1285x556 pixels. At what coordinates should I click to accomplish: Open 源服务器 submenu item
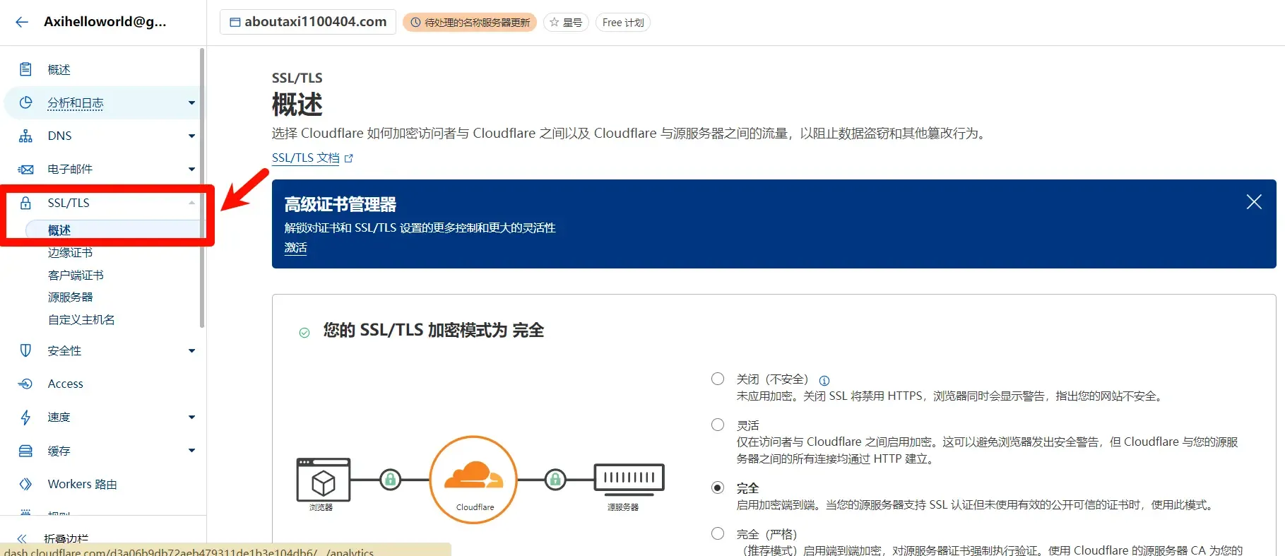pyautogui.click(x=70, y=297)
